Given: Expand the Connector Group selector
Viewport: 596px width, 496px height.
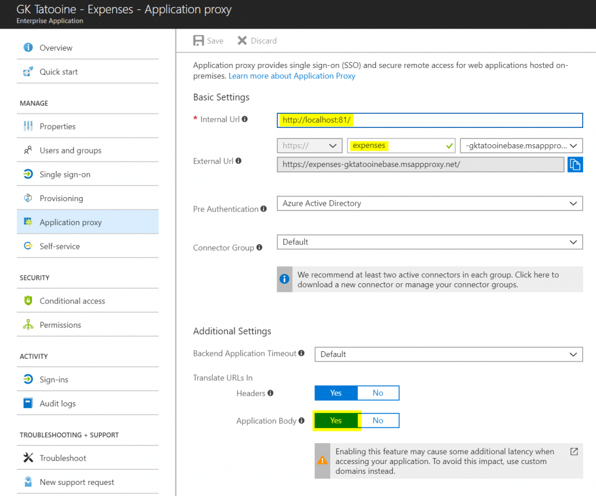Looking at the screenshot, I should (x=430, y=242).
